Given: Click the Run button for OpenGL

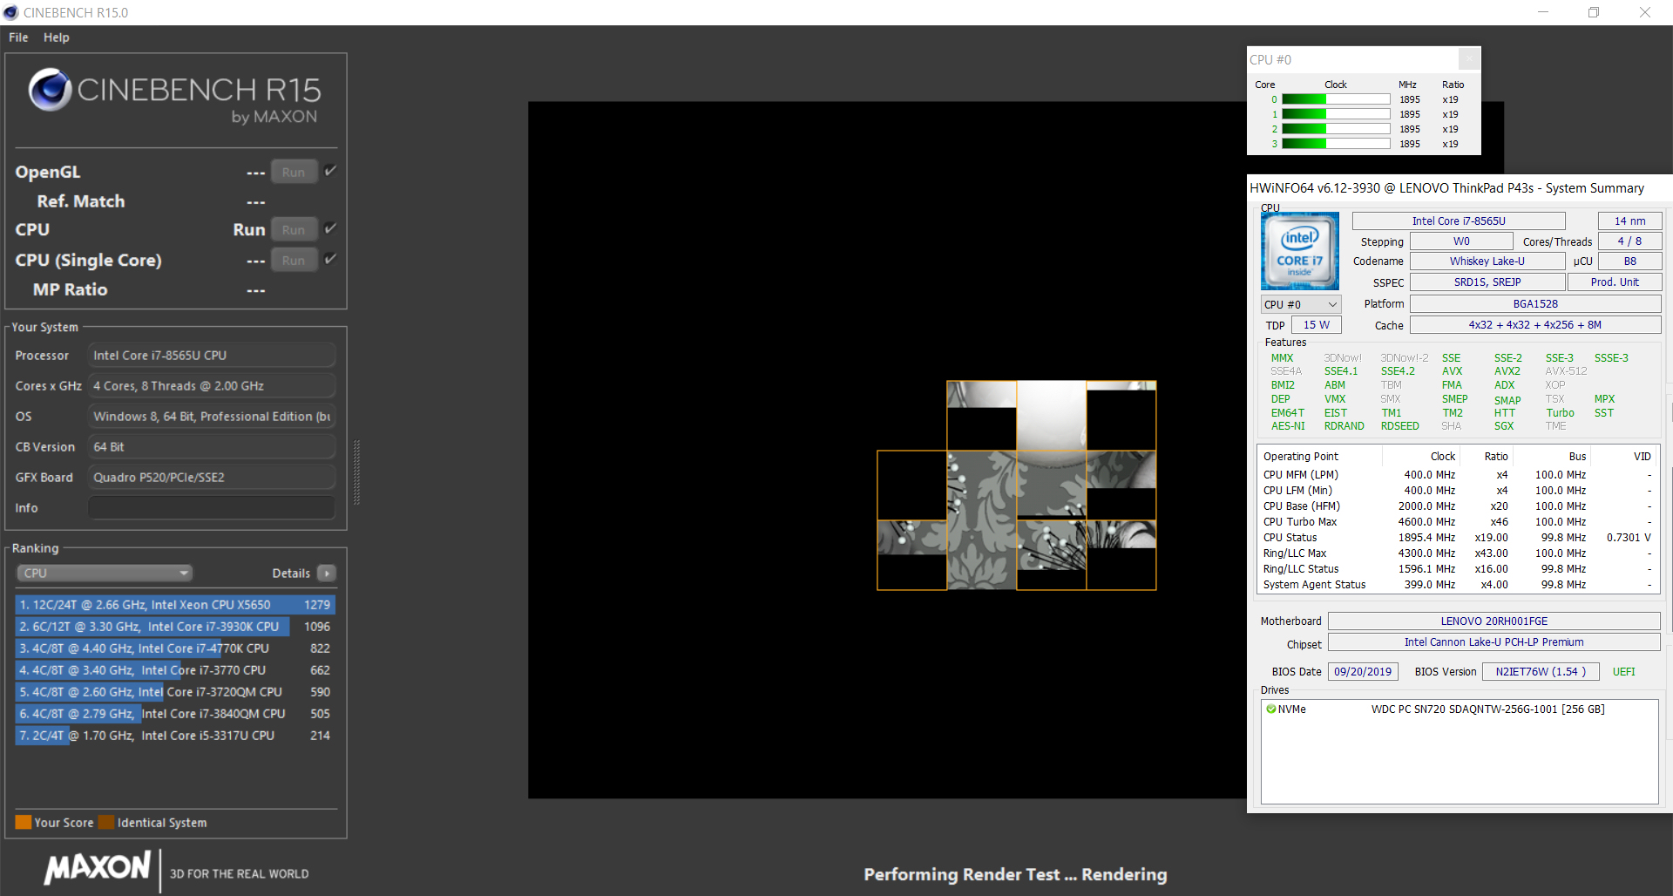Looking at the screenshot, I should [294, 172].
